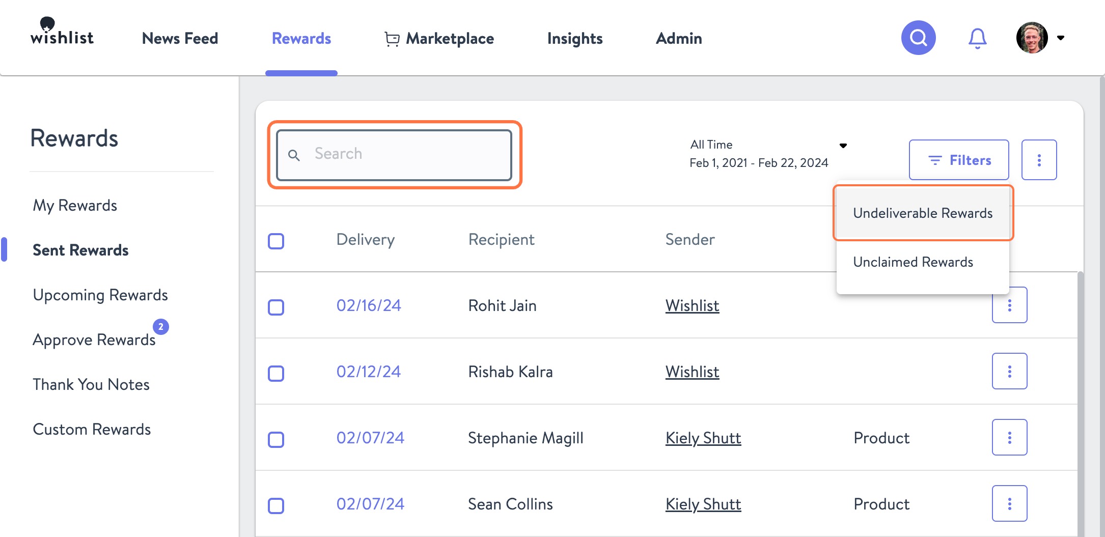Open the search with the magnifying glass icon
The image size is (1105, 537).
click(918, 37)
